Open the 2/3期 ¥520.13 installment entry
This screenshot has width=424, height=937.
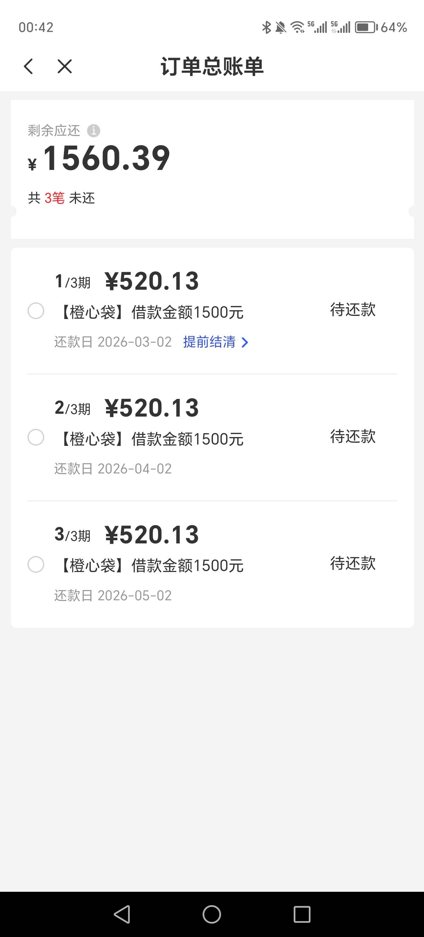pos(151,408)
